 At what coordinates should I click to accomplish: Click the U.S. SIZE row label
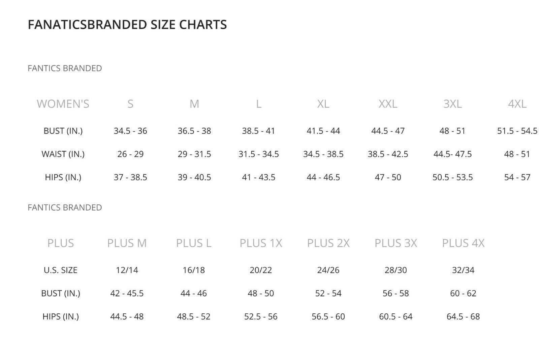point(61,270)
